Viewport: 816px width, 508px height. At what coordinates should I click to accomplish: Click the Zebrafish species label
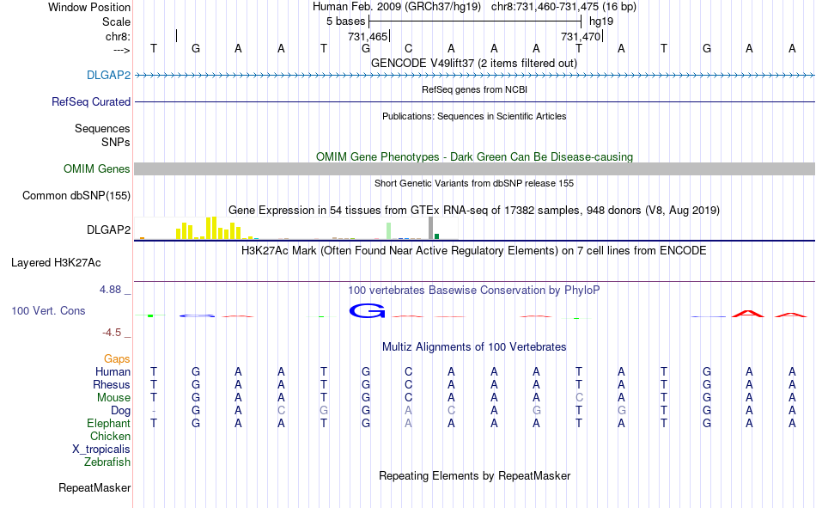(x=107, y=462)
